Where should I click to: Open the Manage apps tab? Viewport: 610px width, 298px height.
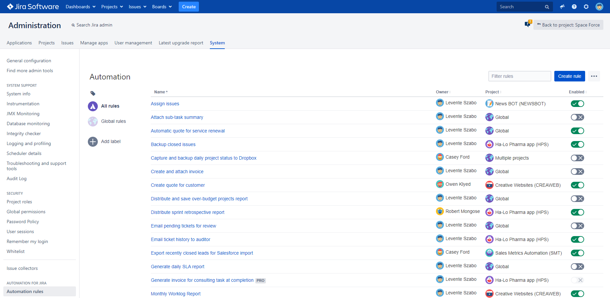94,43
